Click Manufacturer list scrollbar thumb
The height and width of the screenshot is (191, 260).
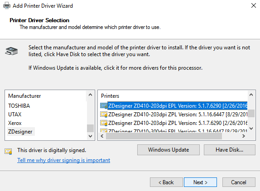(91, 128)
